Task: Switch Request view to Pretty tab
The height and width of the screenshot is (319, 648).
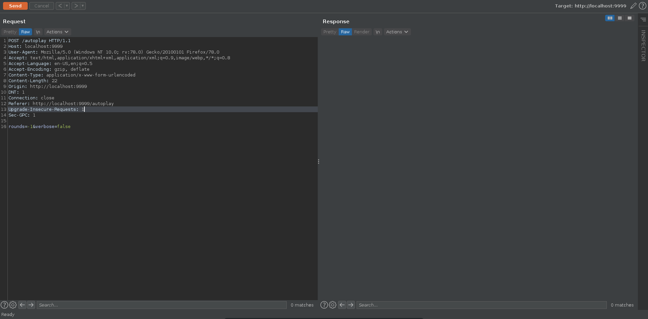Action: coord(10,32)
